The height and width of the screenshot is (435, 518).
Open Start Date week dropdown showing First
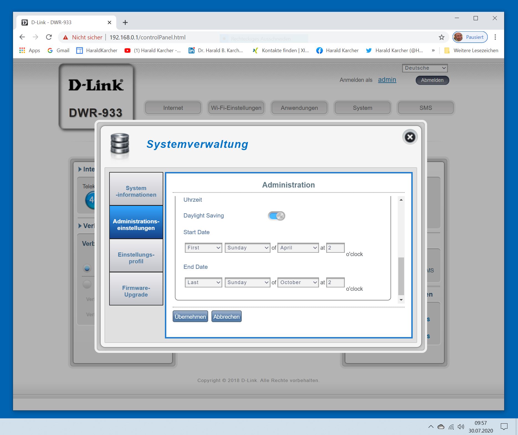tap(203, 248)
